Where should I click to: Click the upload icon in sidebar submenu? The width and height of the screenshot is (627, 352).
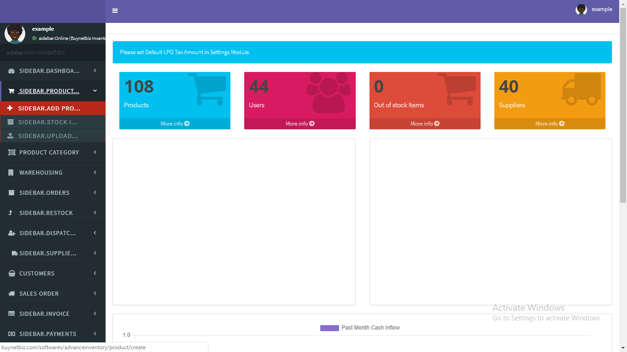10,136
